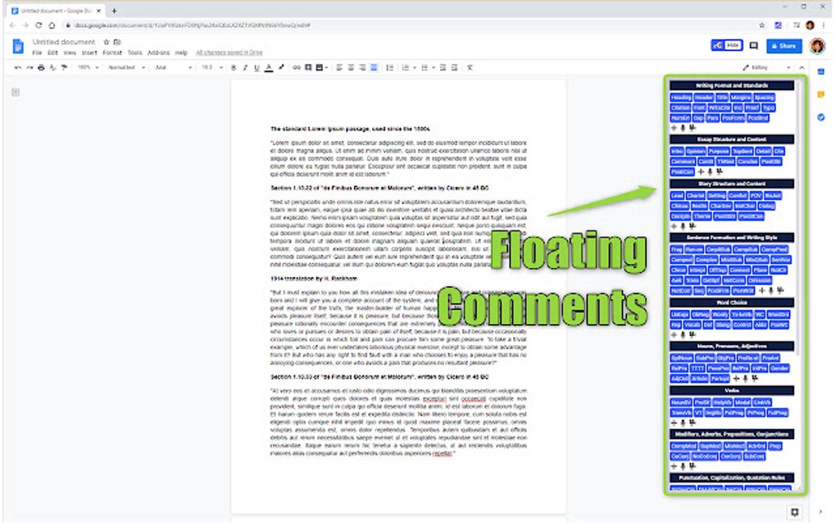The image size is (836, 523).
Task: Click the insert link icon
Action: point(297,67)
